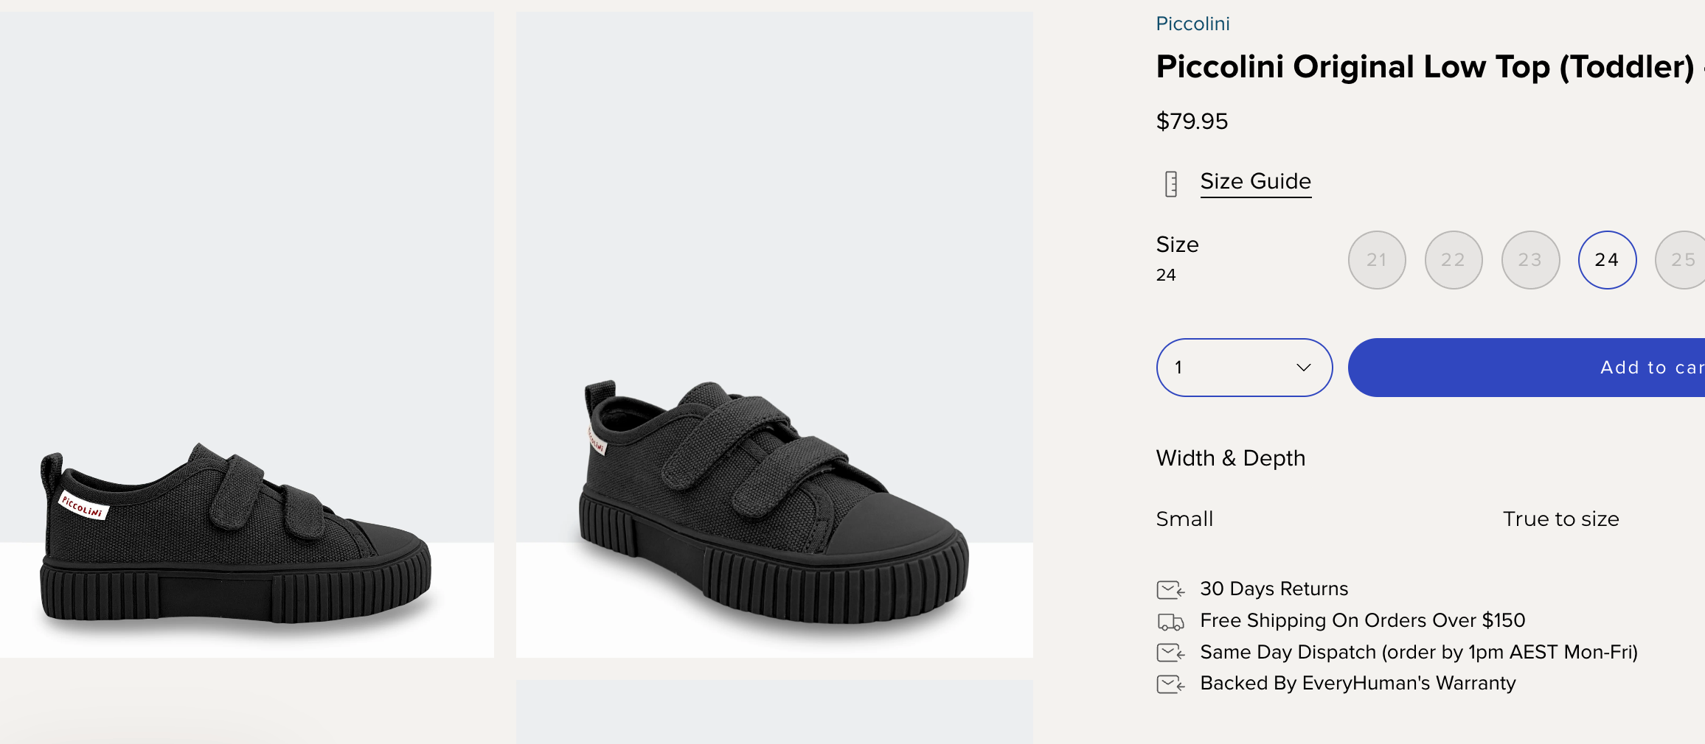The width and height of the screenshot is (1705, 744).
Task: Click the ruler icon beside Size Guide
Action: (x=1170, y=183)
